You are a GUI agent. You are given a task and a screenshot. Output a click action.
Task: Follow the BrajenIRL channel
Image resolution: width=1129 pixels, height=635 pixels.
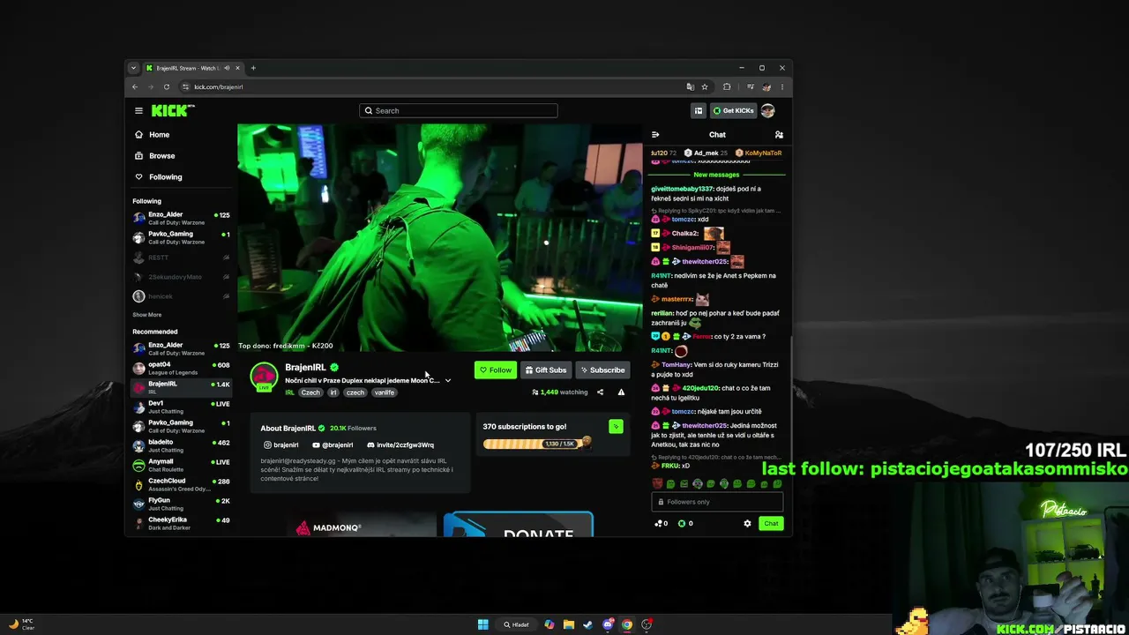(x=495, y=370)
